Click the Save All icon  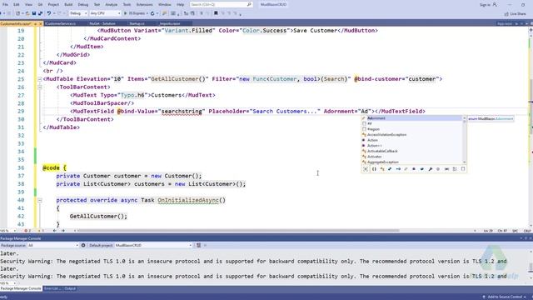click(x=40, y=13)
